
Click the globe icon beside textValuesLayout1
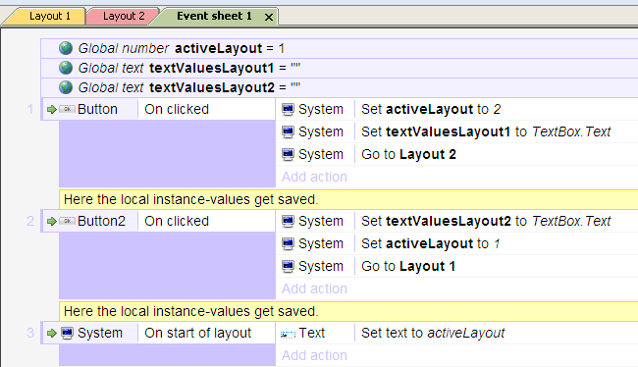pyautogui.click(x=66, y=68)
